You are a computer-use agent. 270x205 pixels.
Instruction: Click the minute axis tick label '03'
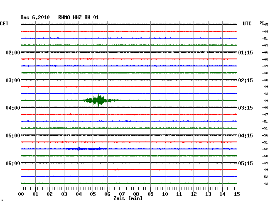pyautogui.click(x=64, y=194)
